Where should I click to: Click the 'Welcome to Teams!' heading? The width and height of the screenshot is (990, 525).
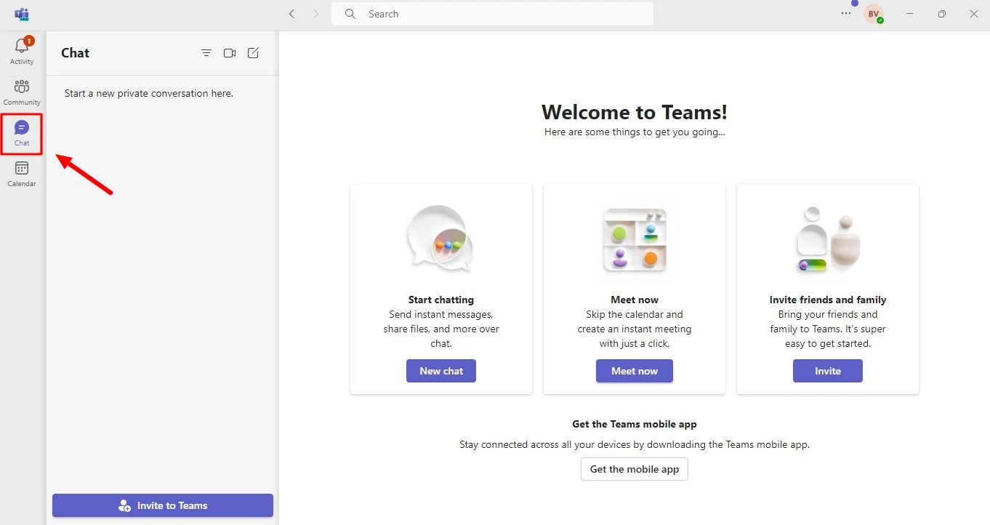(635, 112)
